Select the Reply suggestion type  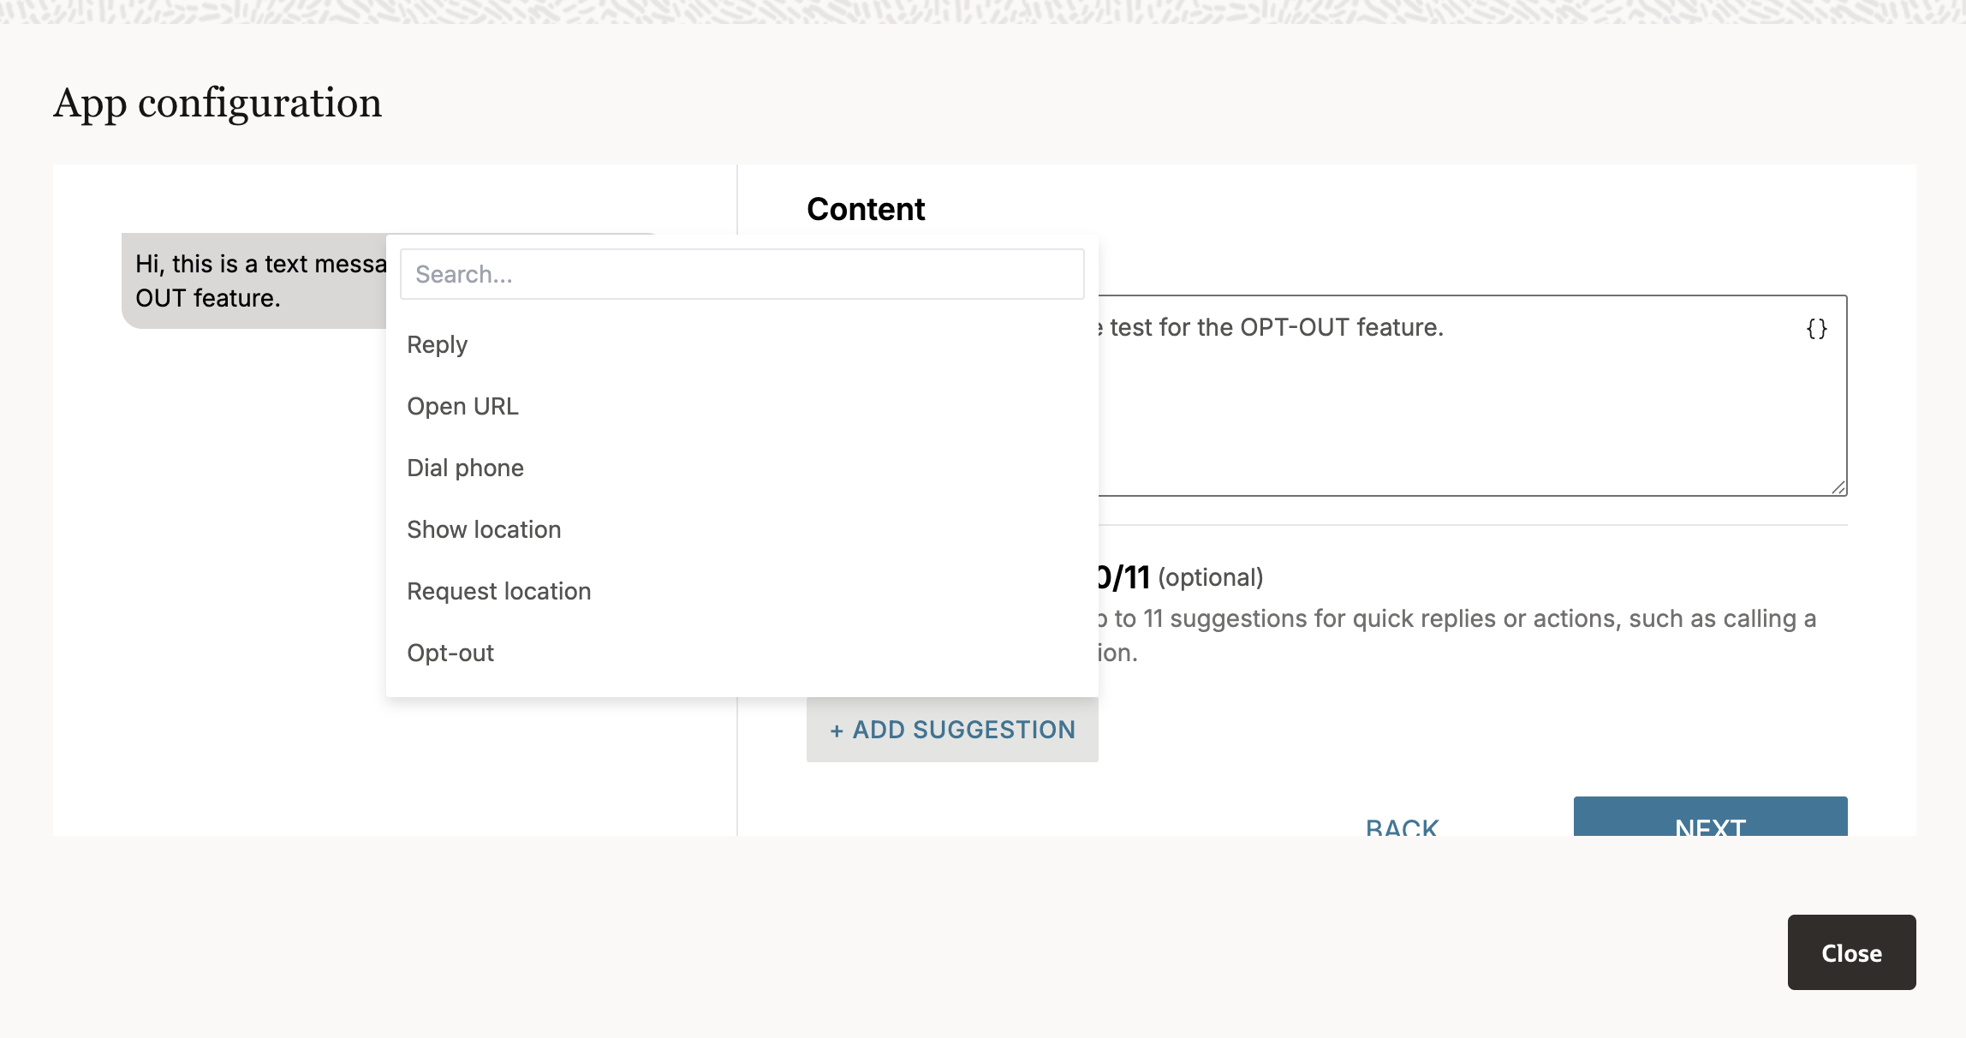(x=437, y=344)
